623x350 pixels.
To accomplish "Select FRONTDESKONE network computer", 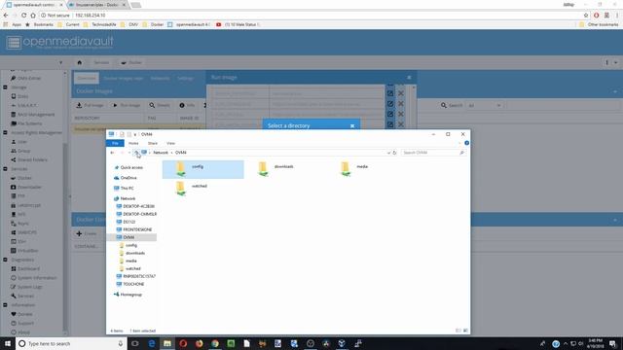I will pos(137,229).
